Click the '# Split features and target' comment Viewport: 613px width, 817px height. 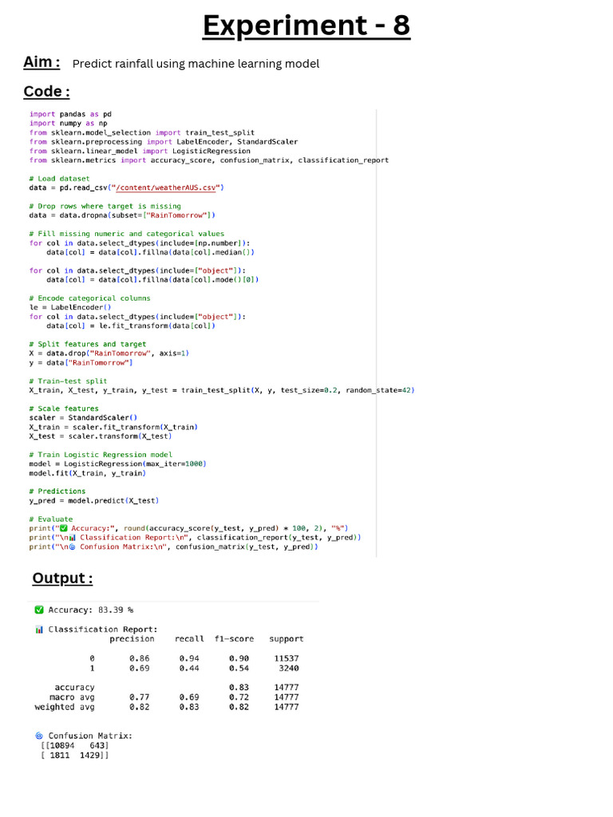(88, 345)
